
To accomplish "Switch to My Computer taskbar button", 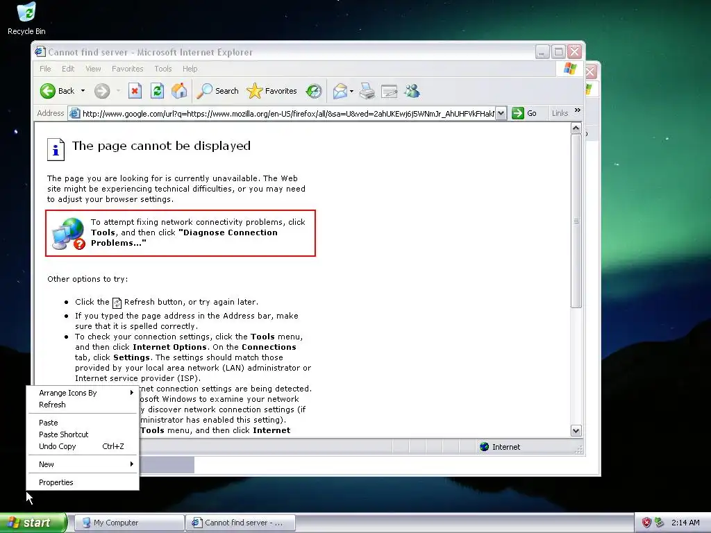I will [x=129, y=523].
